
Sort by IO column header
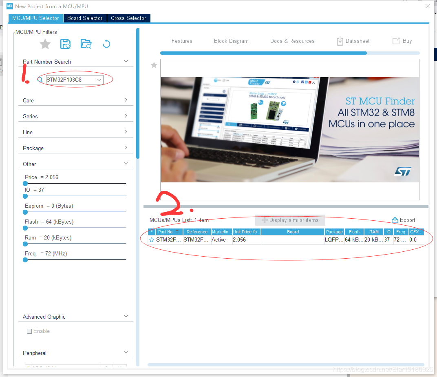pyautogui.click(x=388, y=232)
